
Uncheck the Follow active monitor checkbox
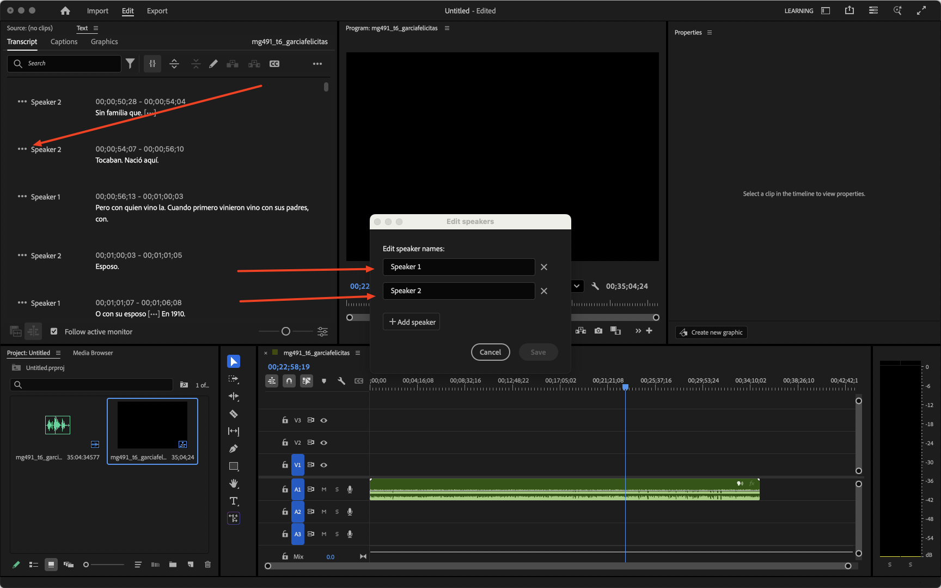pos(54,331)
